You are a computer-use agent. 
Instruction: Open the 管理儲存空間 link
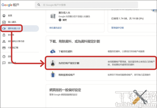click(117, 28)
